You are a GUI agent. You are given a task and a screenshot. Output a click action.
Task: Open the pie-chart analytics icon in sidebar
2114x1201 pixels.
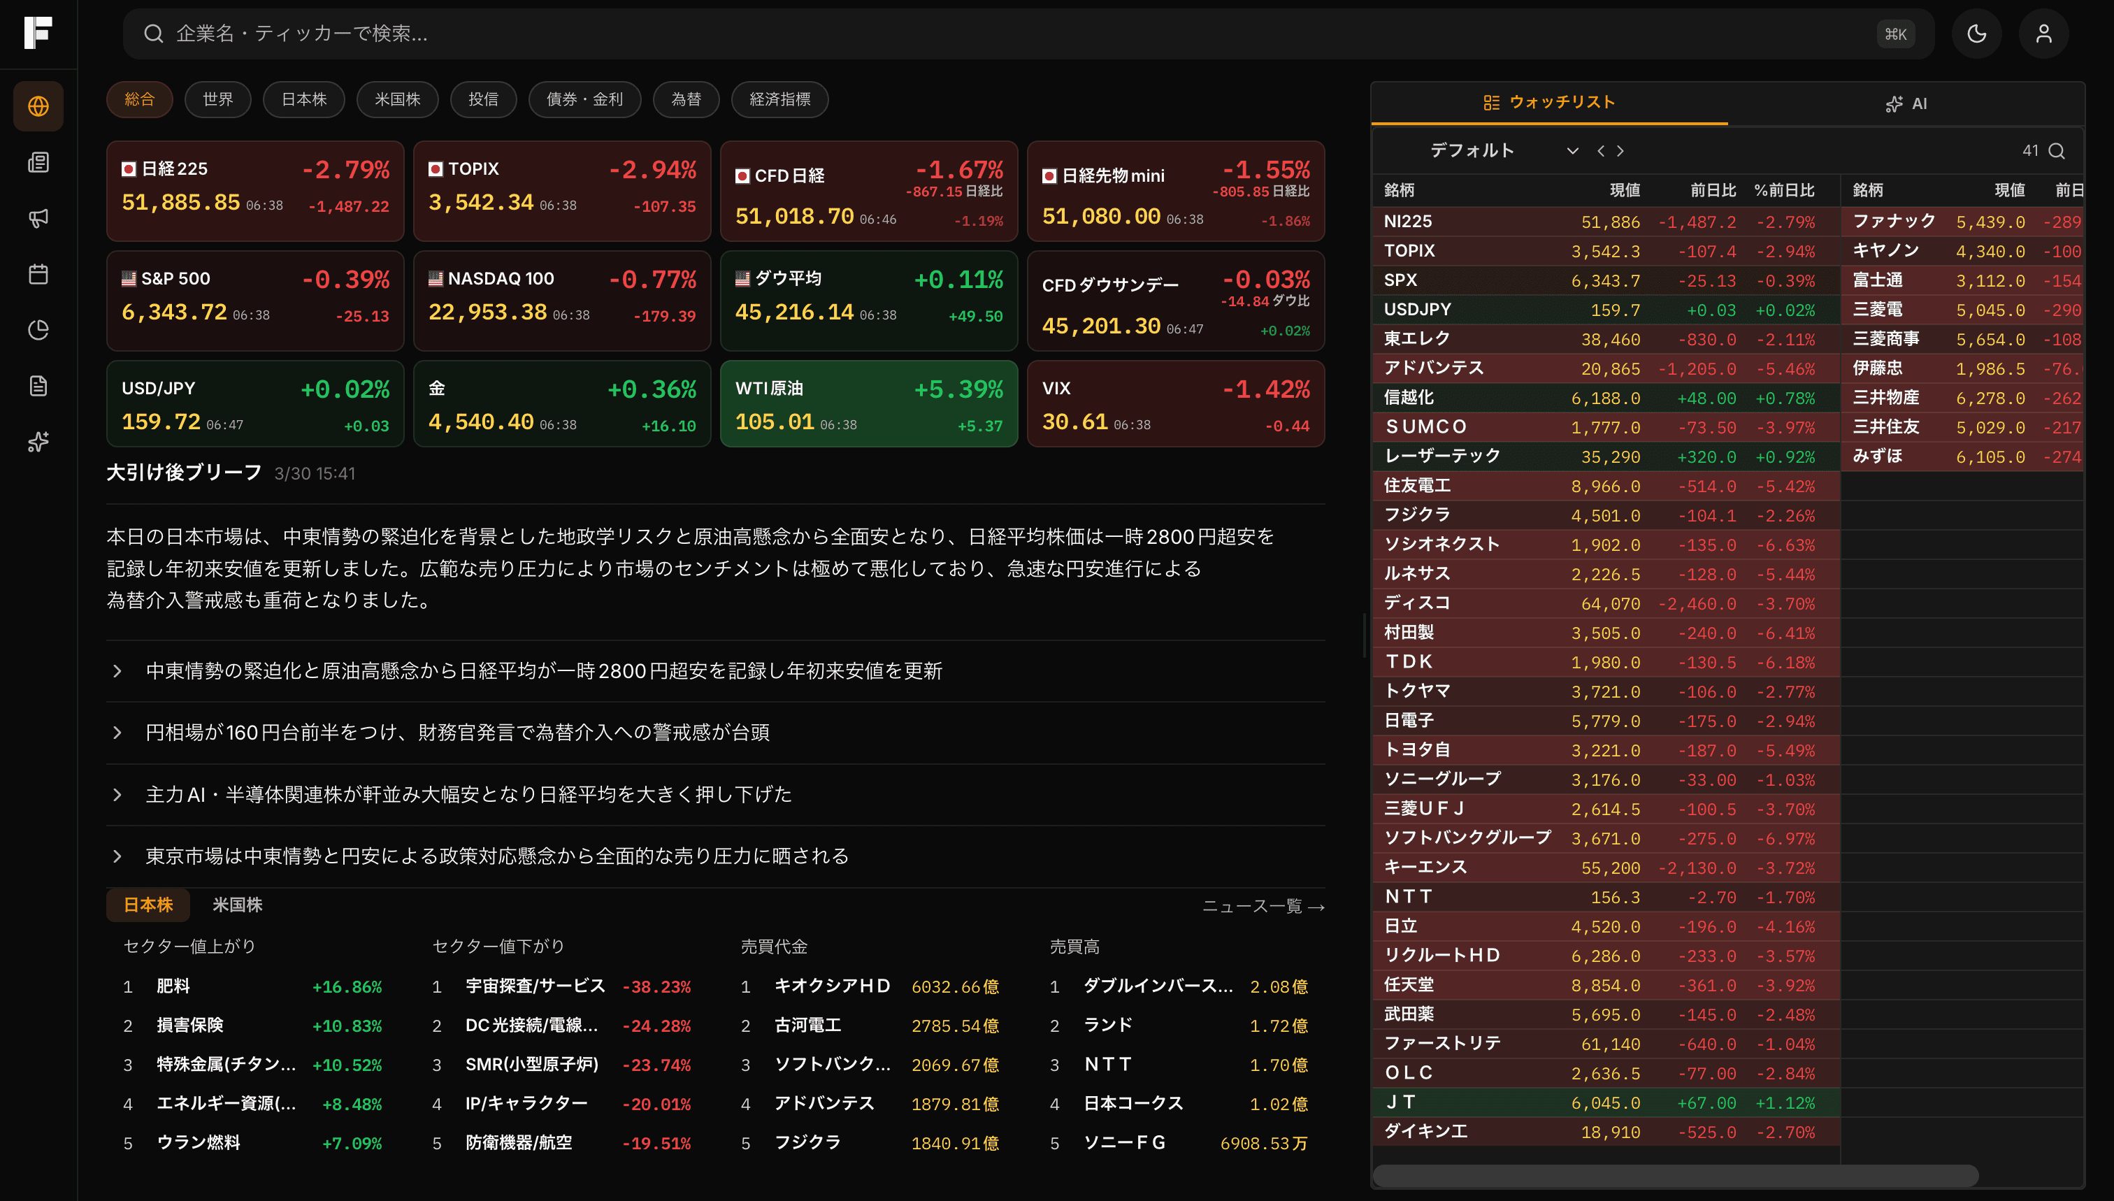(x=38, y=329)
